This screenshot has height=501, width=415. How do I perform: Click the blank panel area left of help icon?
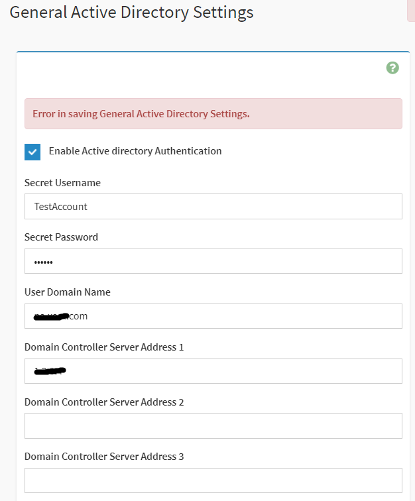tap(199, 70)
